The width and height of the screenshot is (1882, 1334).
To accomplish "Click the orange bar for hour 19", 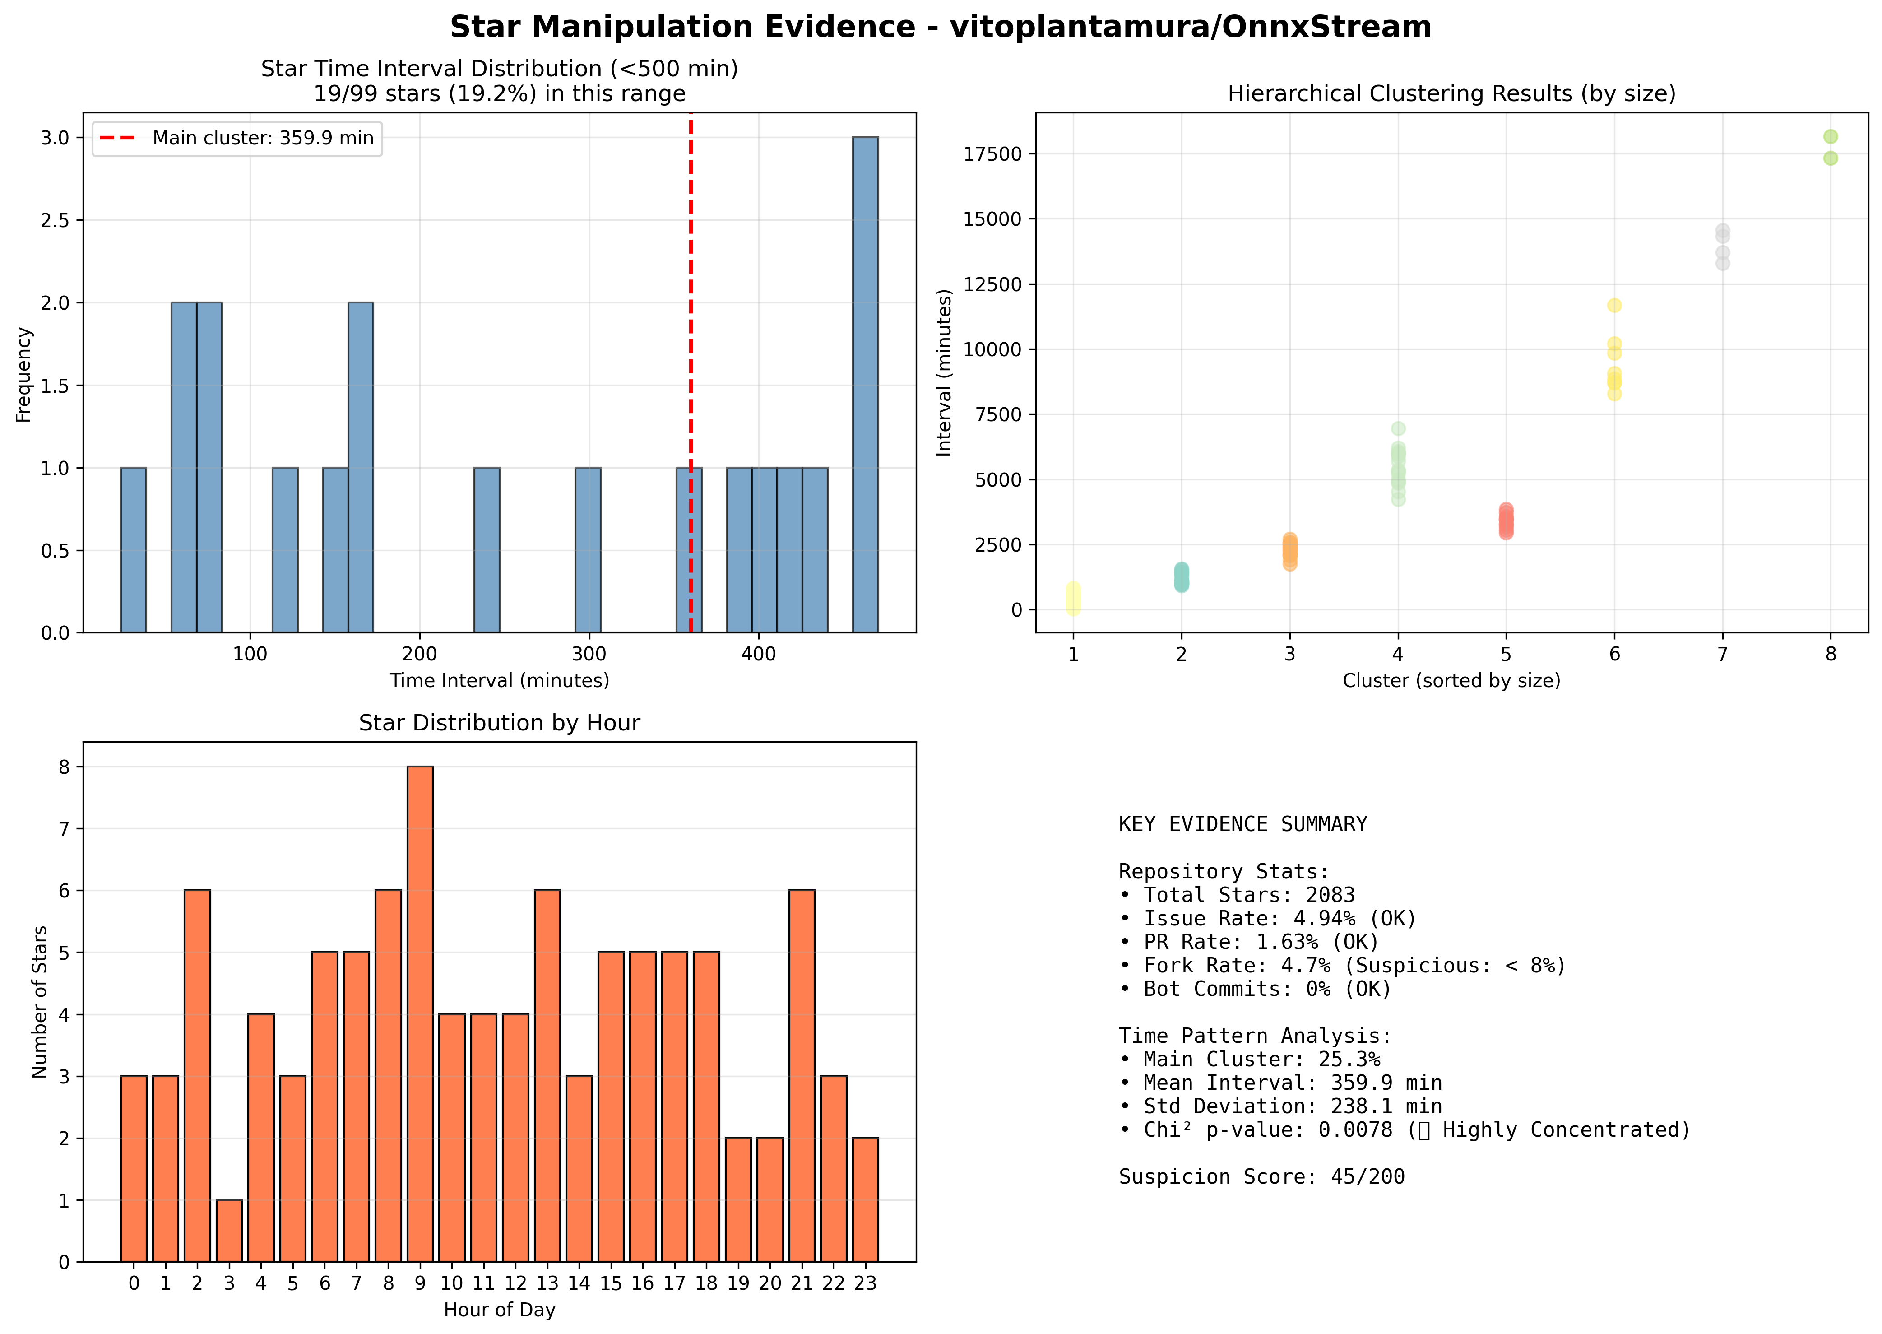I will (x=738, y=1199).
